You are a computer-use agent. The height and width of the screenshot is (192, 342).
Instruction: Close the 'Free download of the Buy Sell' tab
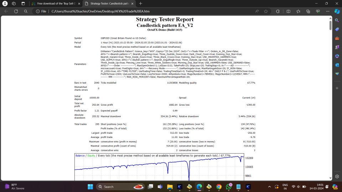79,4
